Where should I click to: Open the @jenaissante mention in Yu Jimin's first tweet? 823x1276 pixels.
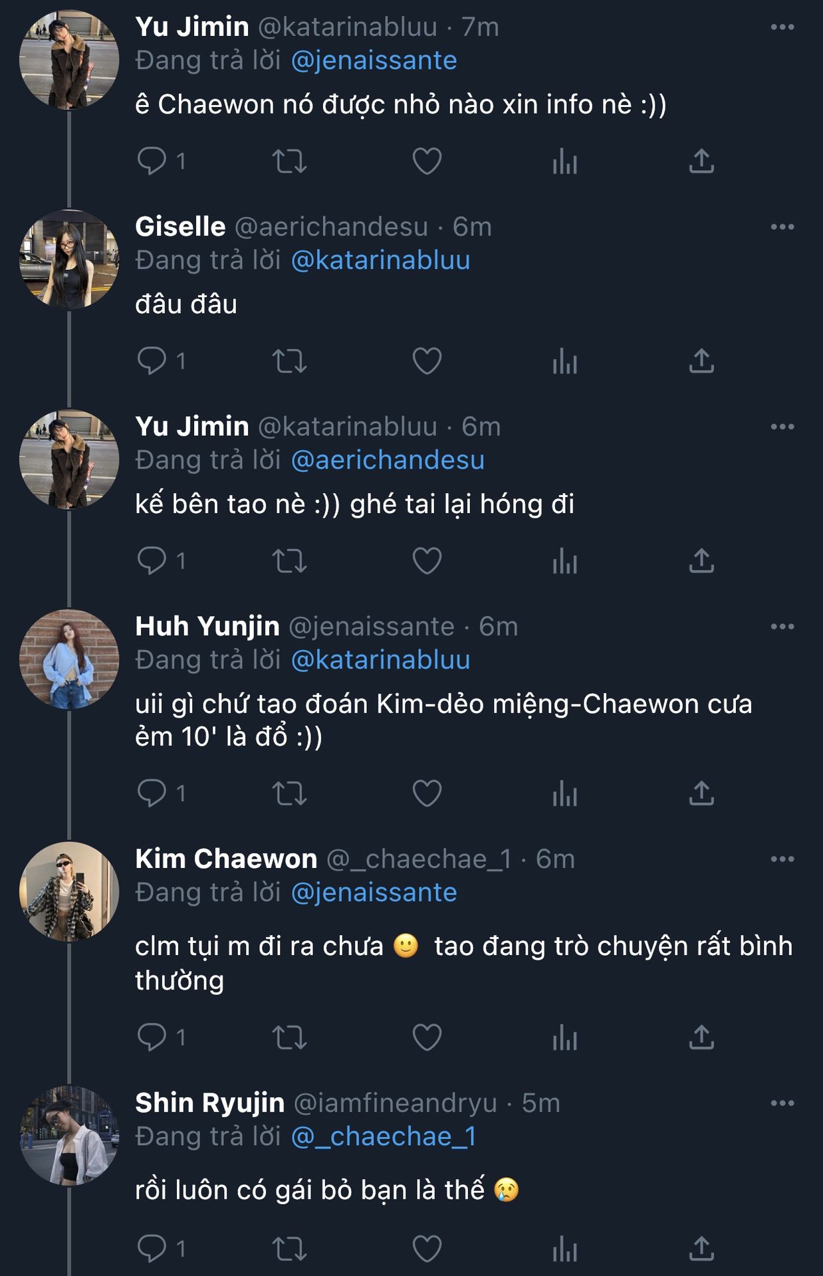click(x=374, y=60)
